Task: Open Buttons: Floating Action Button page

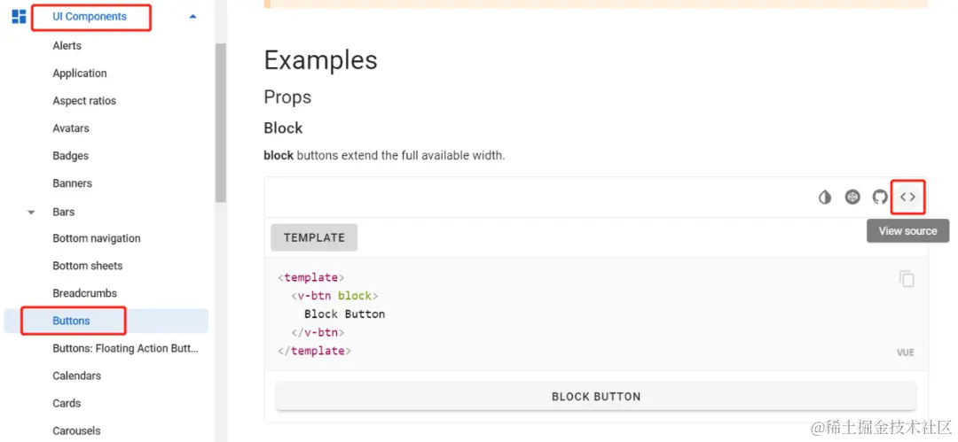Action: 125,348
